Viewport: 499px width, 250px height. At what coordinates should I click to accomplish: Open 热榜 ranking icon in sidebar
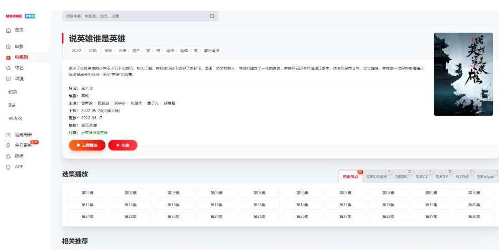(8, 156)
